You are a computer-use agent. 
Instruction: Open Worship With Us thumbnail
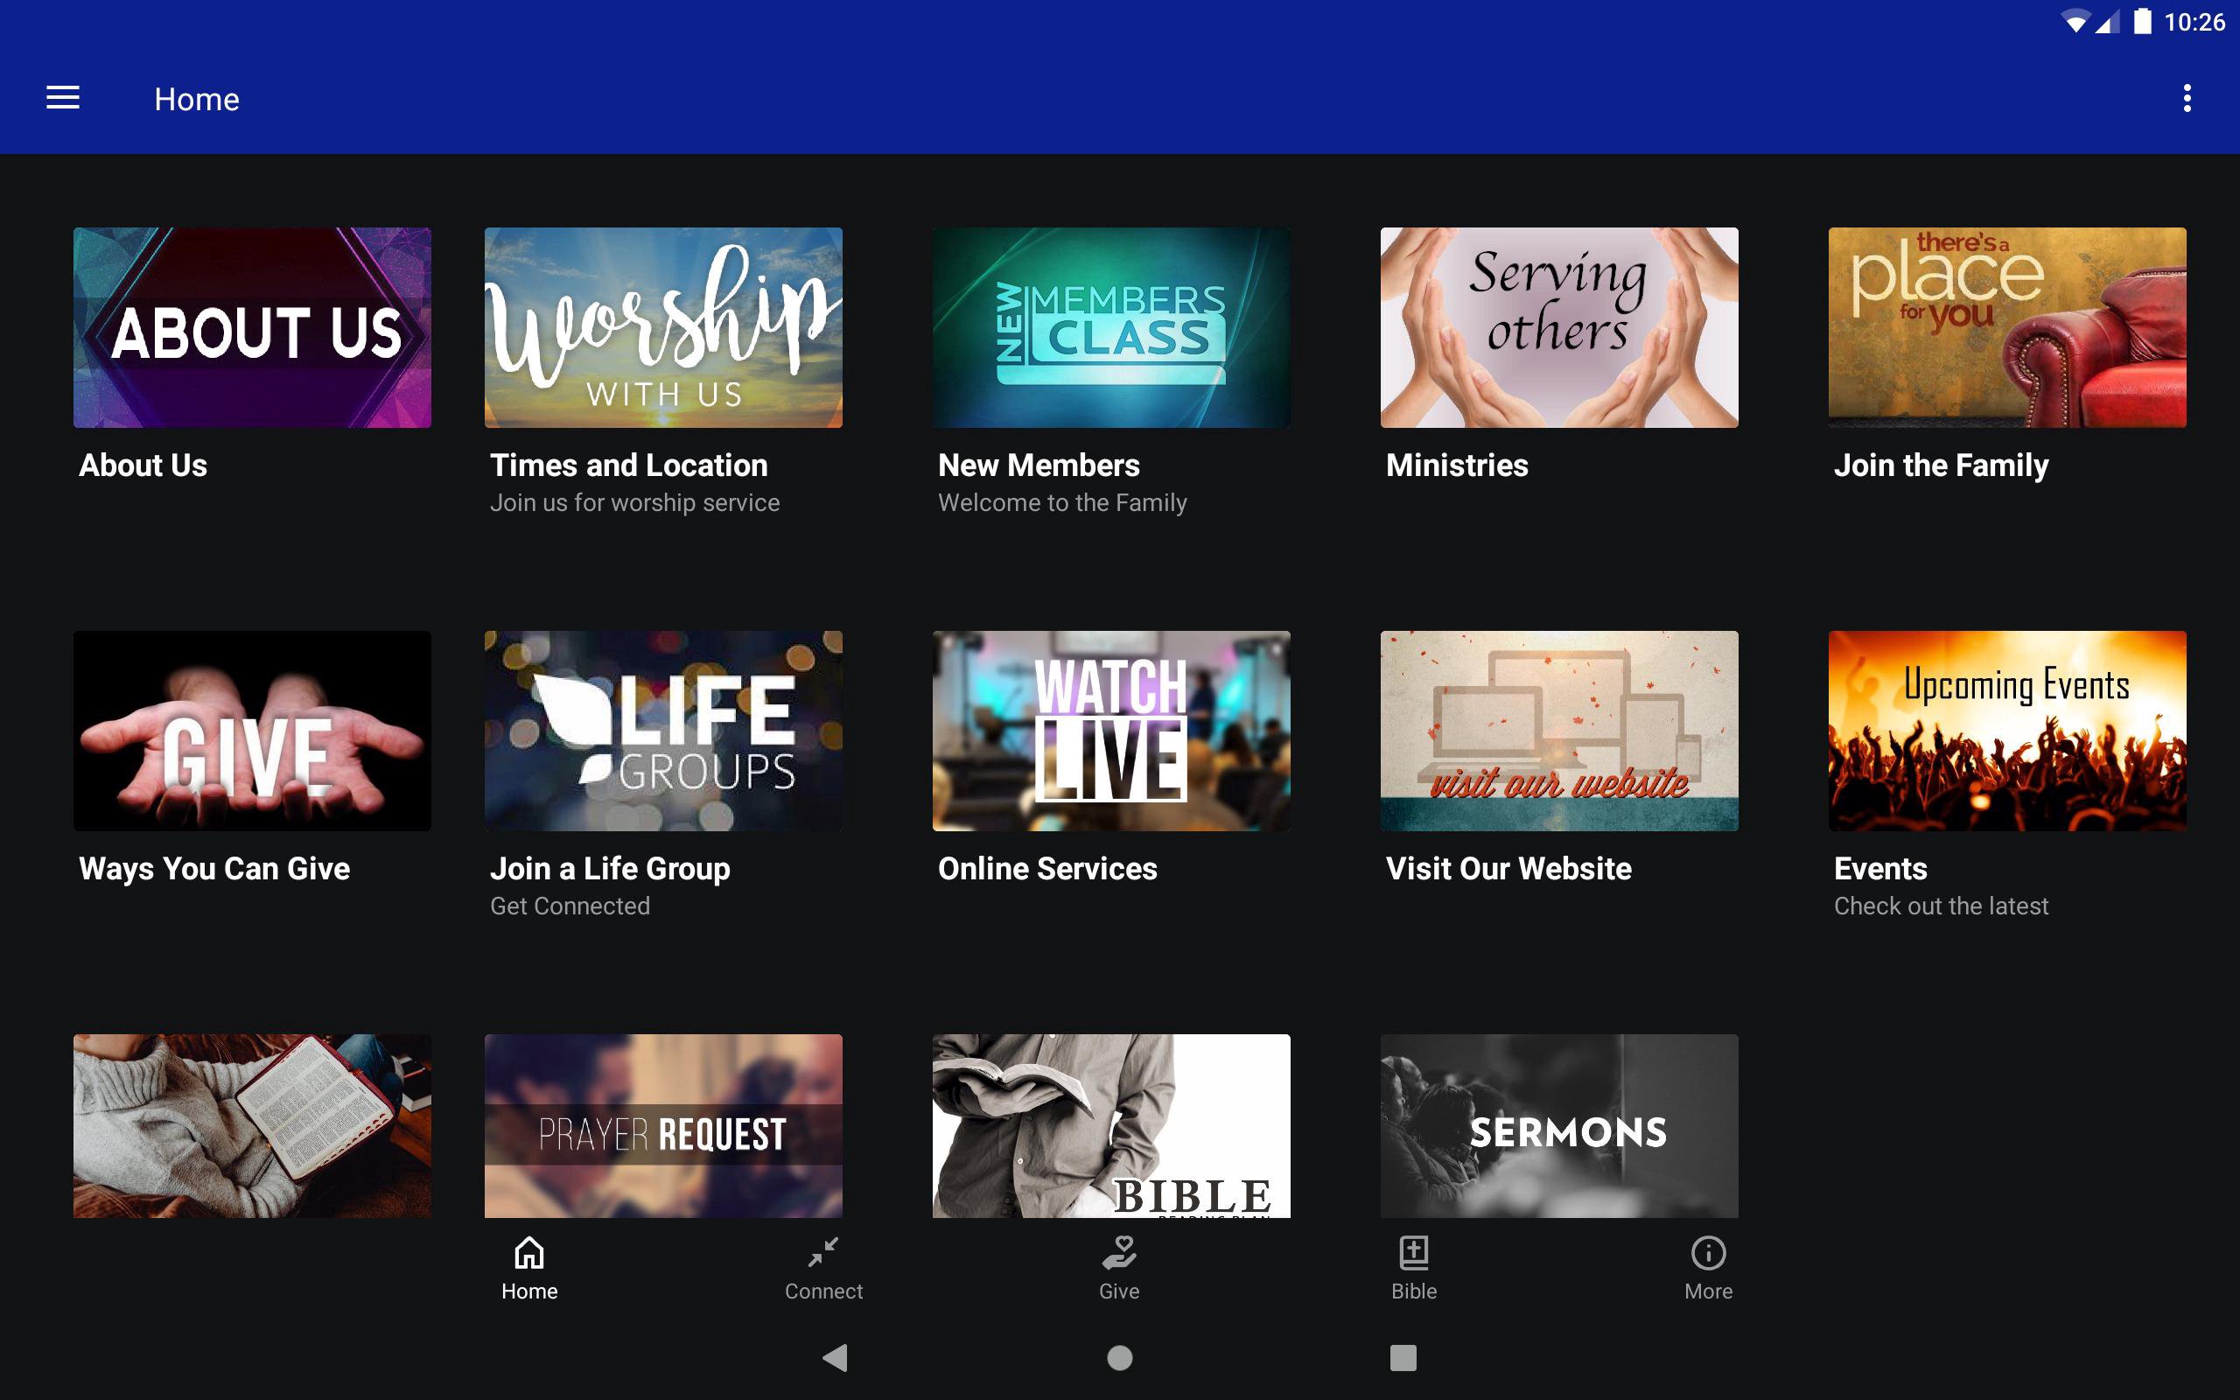pyautogui.click(x=662, y=328)
